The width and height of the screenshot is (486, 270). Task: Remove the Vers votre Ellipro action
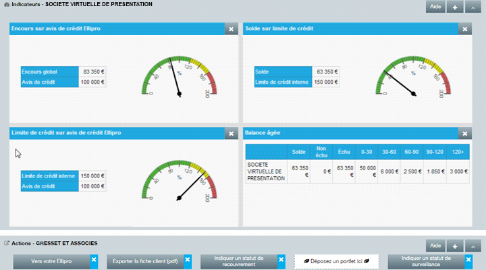[94, 259]
